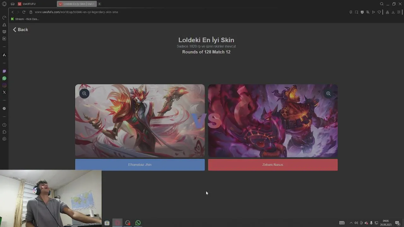Screen dimensions: 404x227
Task: Open a new tab with plus button
Action: (x=99, y=4)
